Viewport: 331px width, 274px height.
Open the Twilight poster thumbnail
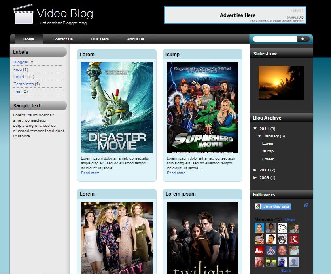click(202, 238)
